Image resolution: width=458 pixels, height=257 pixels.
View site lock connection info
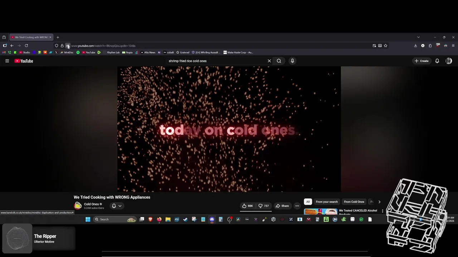click(62, 46)
